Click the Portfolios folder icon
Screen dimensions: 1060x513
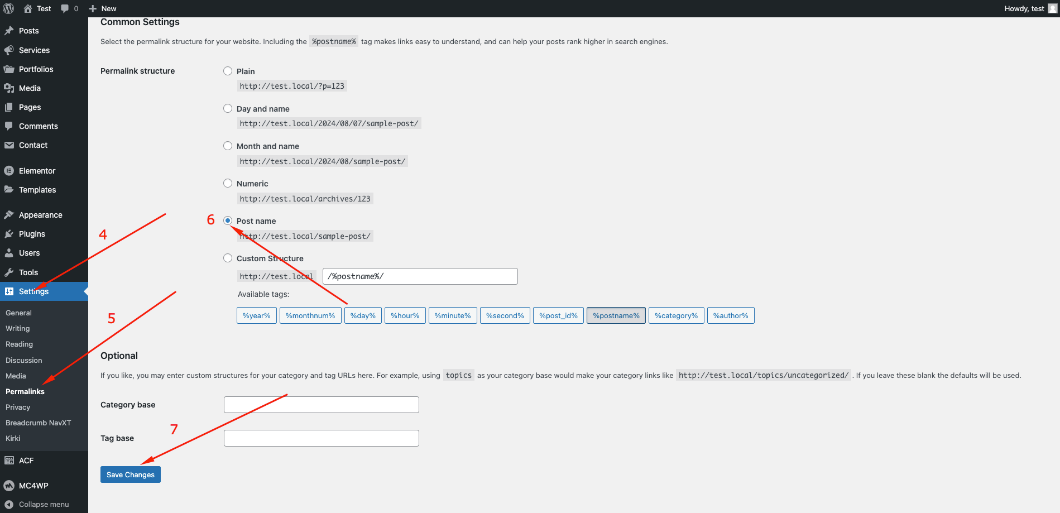pyautogui.click(x=9, y=69)
